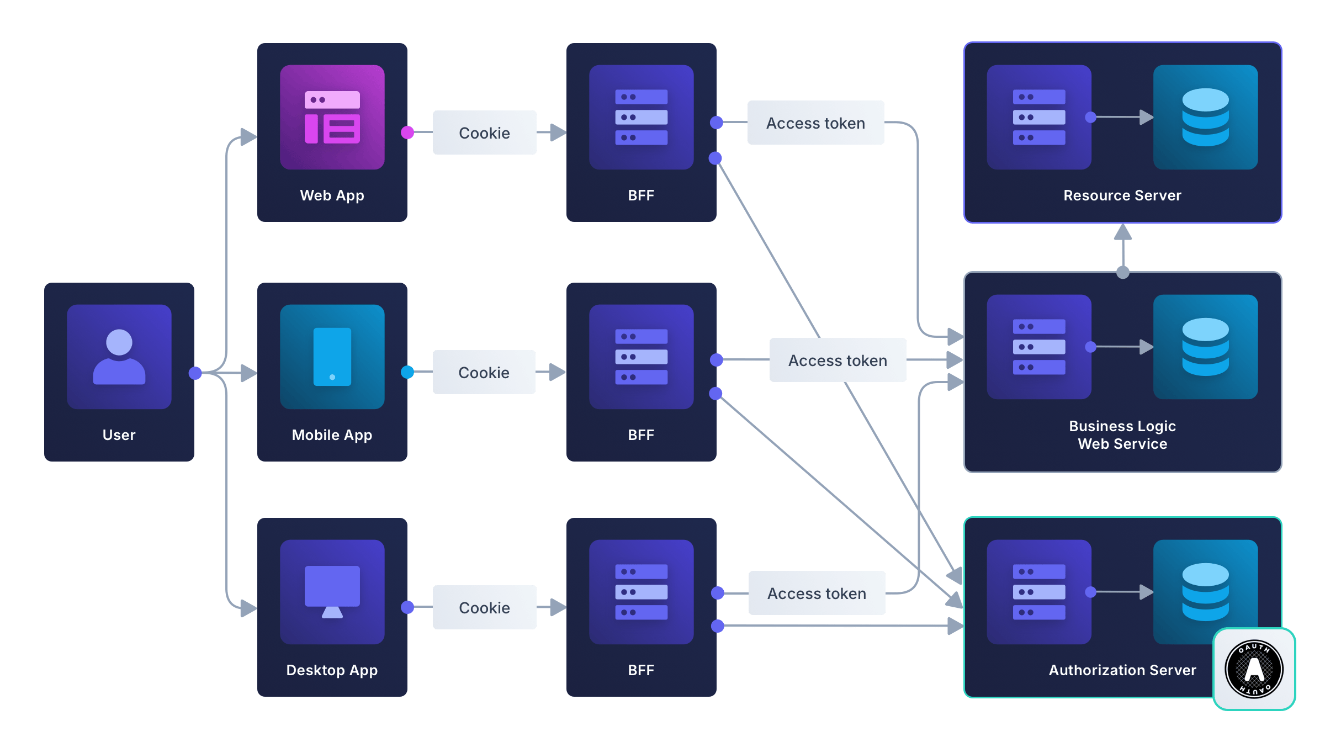Click the Access token label from bottom BFF
The height and width of the screenshot is (742, 1325).
817,593
